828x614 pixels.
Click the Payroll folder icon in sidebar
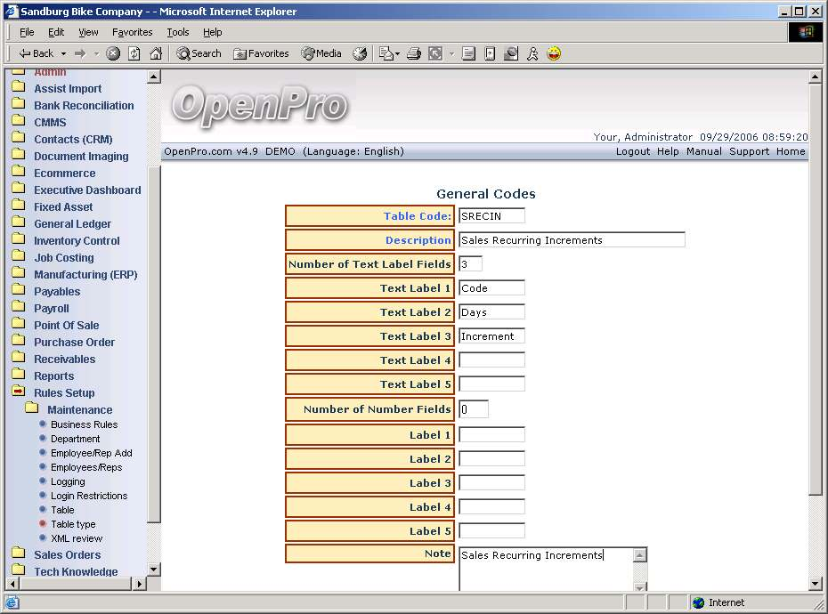[x=18, y=308]
